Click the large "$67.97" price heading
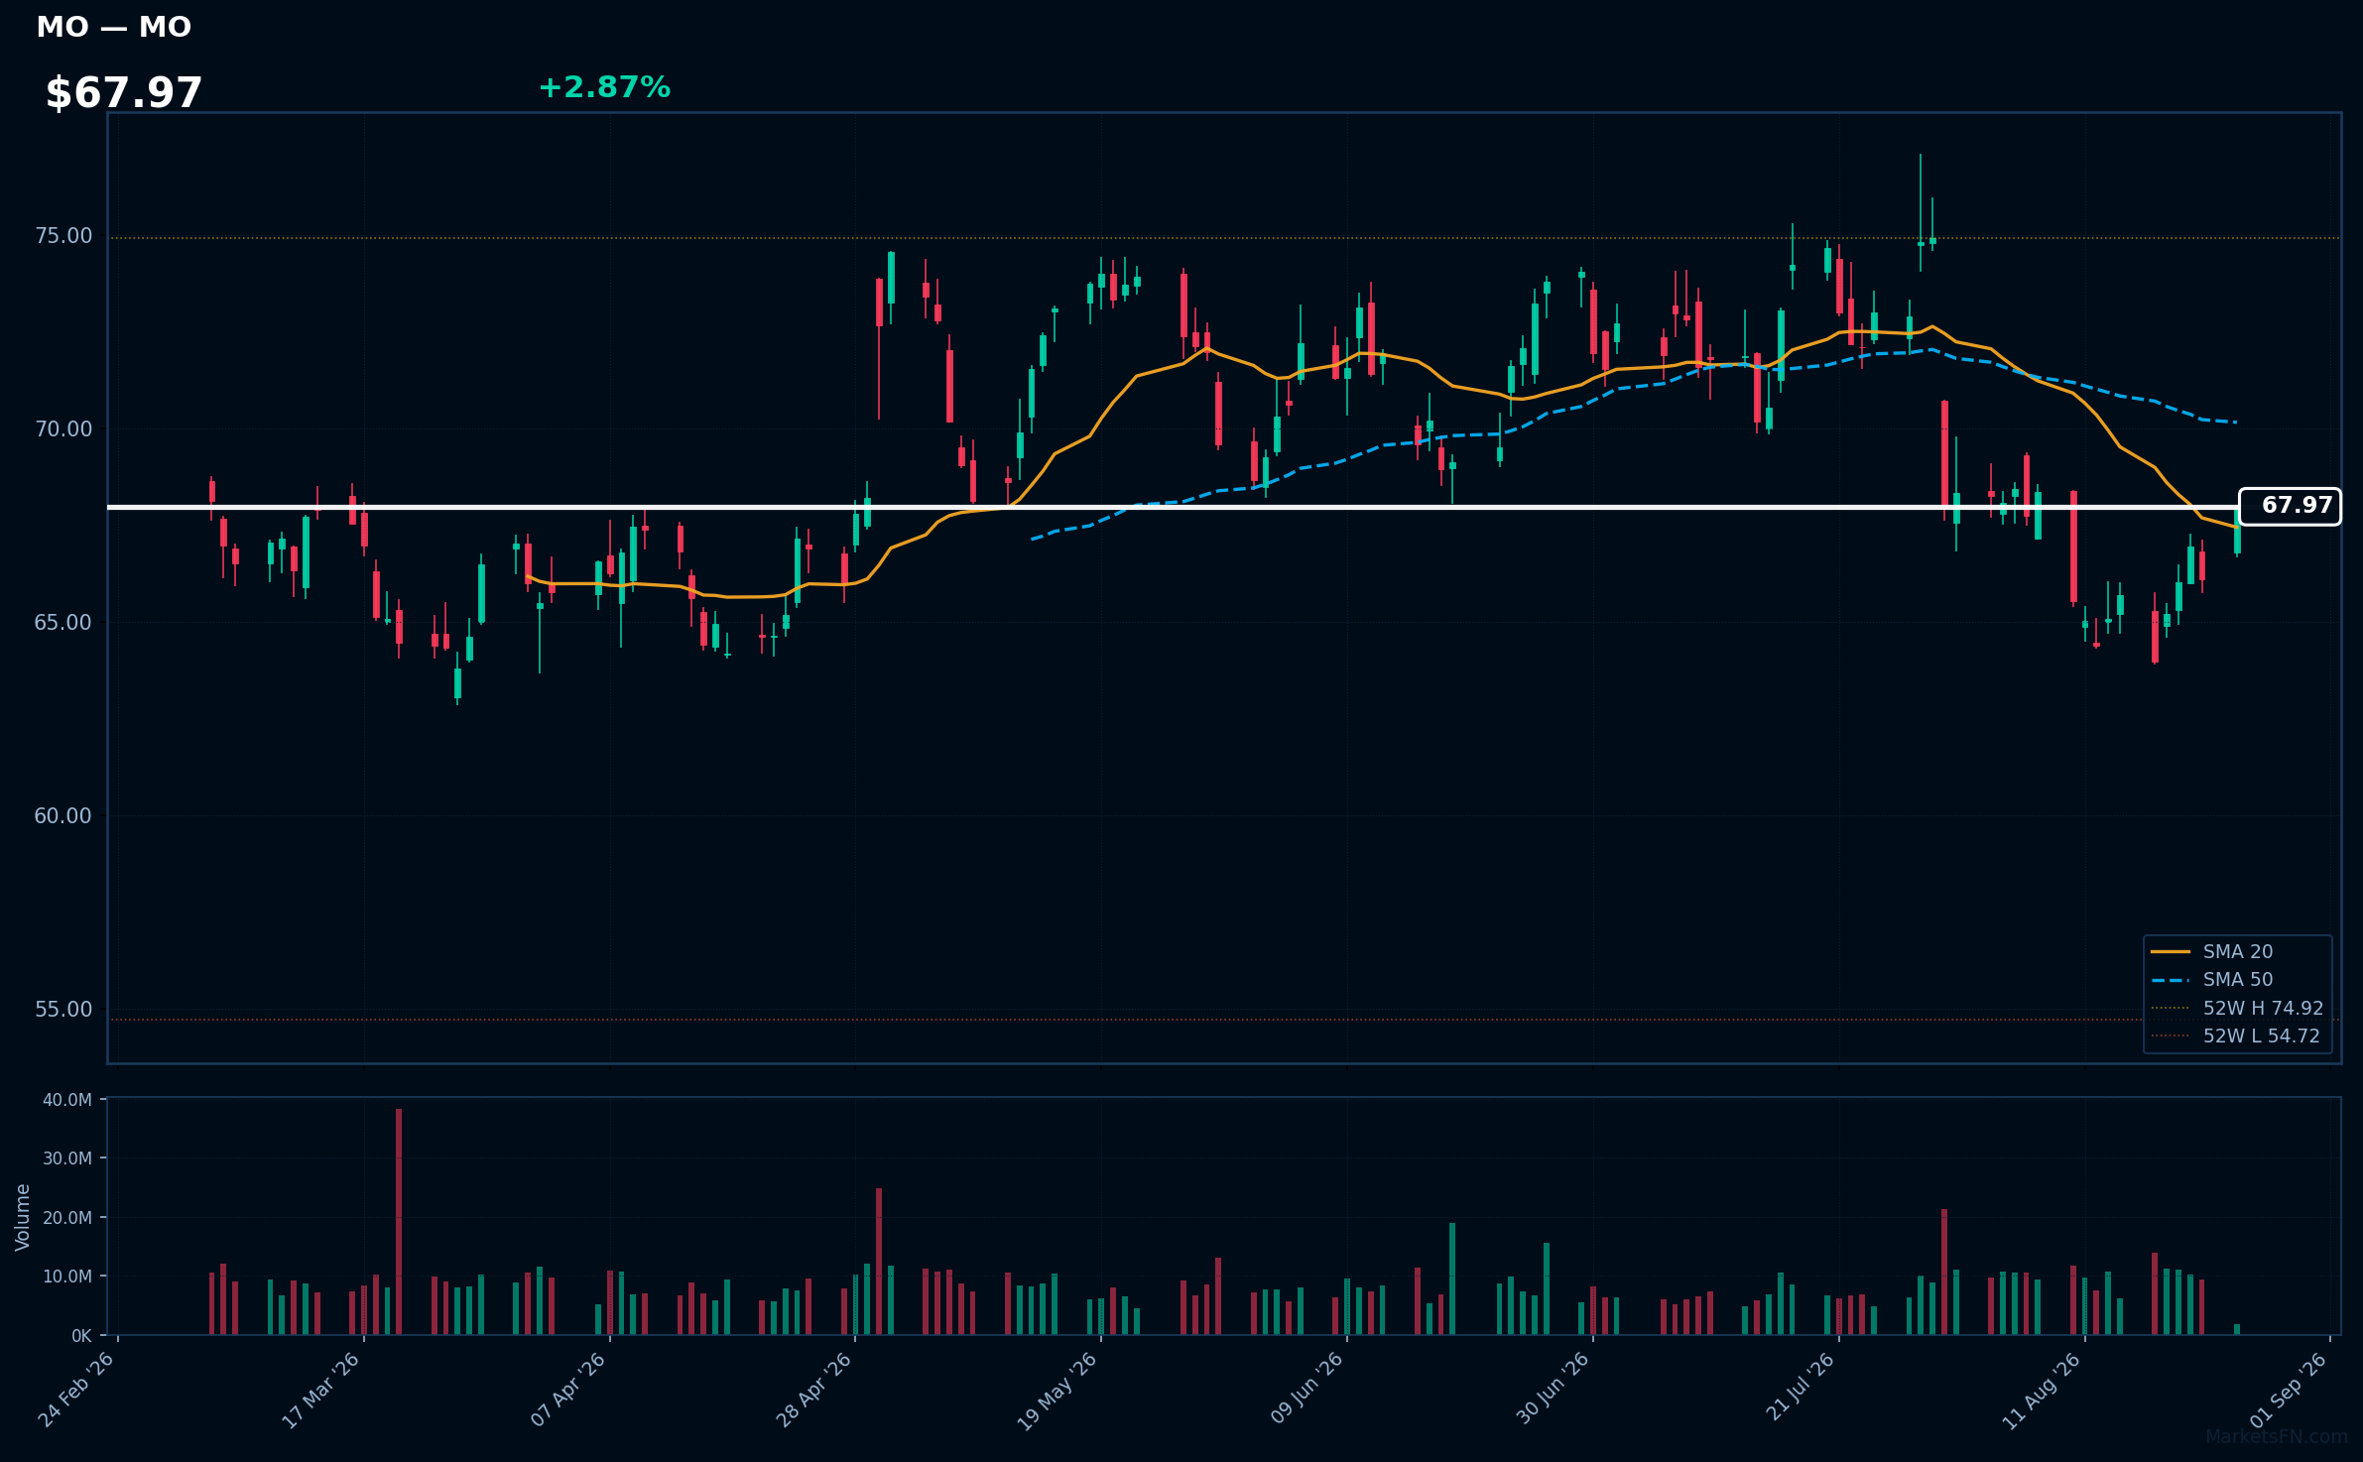2363x1462 pixels. (x=124, y=93)
